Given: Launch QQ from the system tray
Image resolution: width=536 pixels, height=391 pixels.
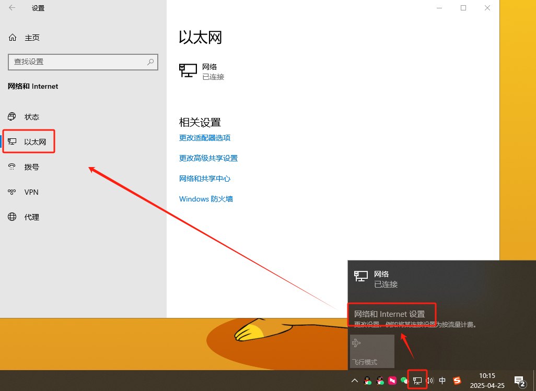Looking at the screenshot, I should point(366,381).
